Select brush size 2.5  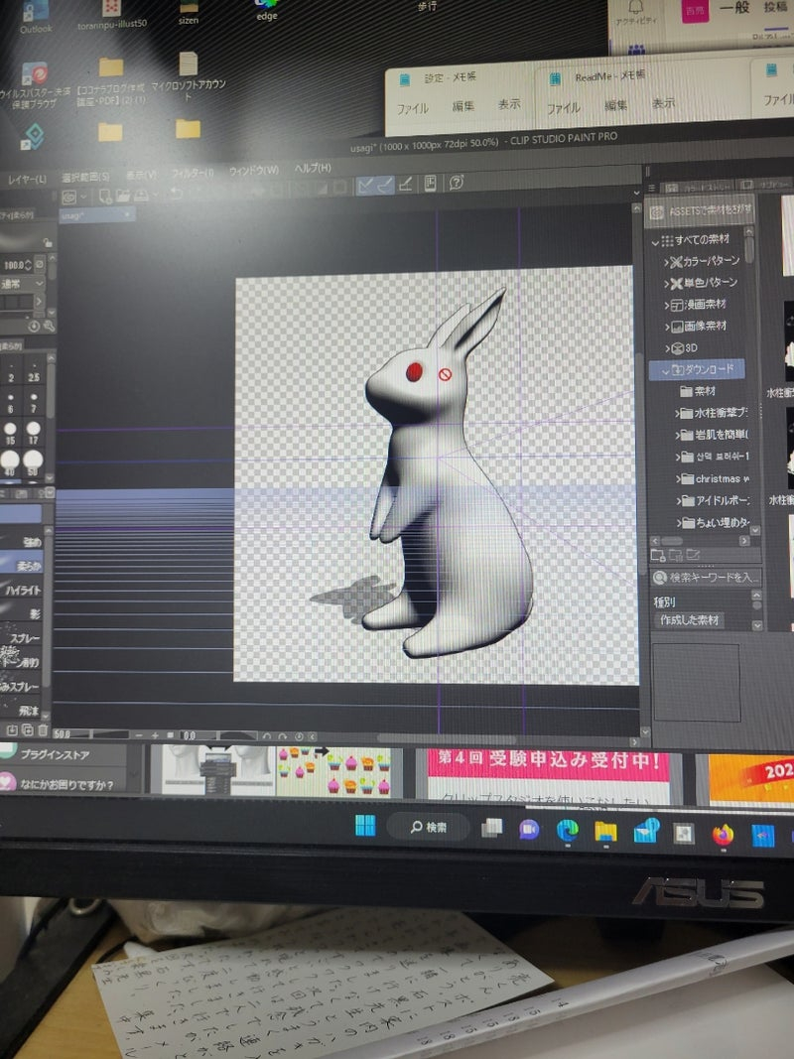coord(33,372)
